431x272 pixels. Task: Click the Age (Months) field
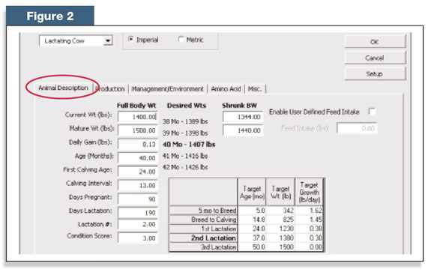click(x=138, y=158)
